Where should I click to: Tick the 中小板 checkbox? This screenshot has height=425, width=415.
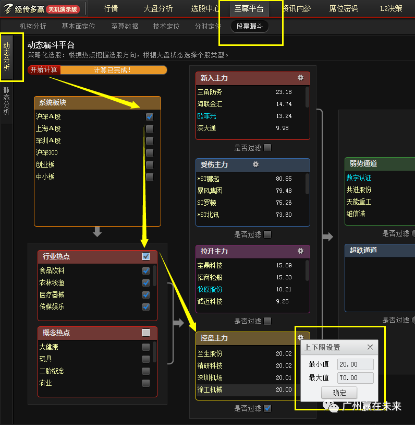[x=150, y=176]
